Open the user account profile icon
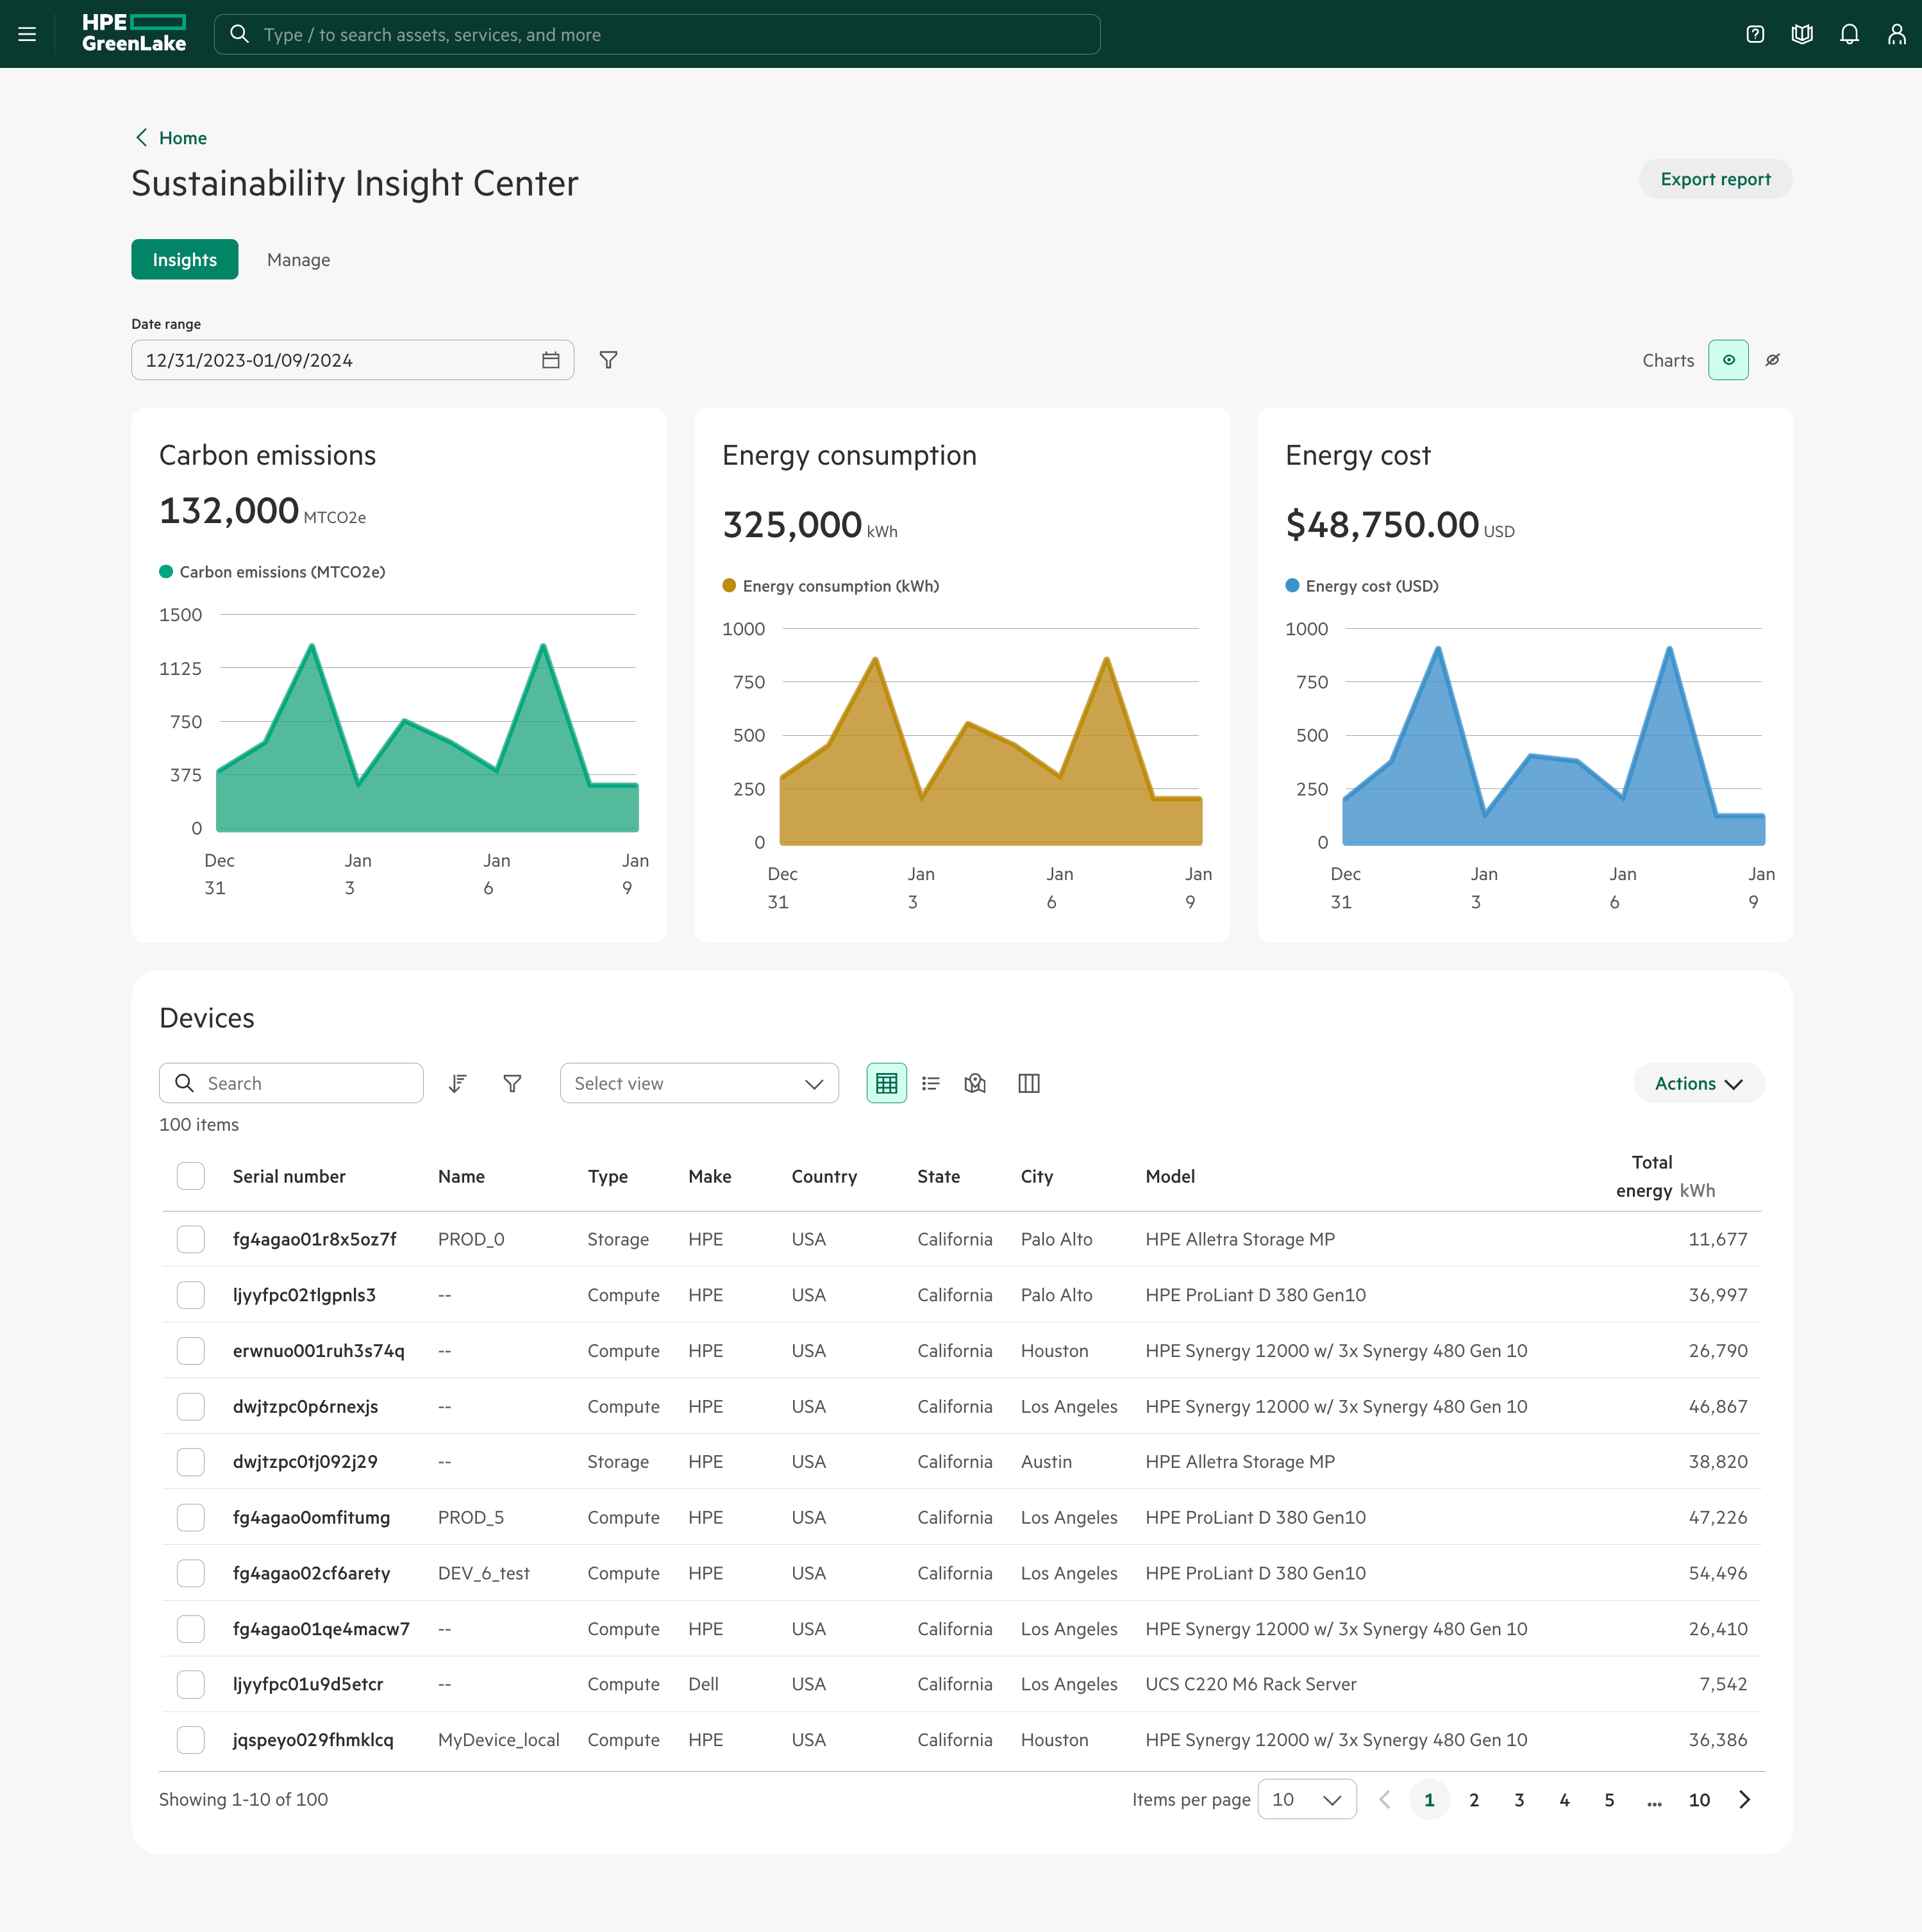This screenshot has height=1932, width=1922. point(1896,34)
